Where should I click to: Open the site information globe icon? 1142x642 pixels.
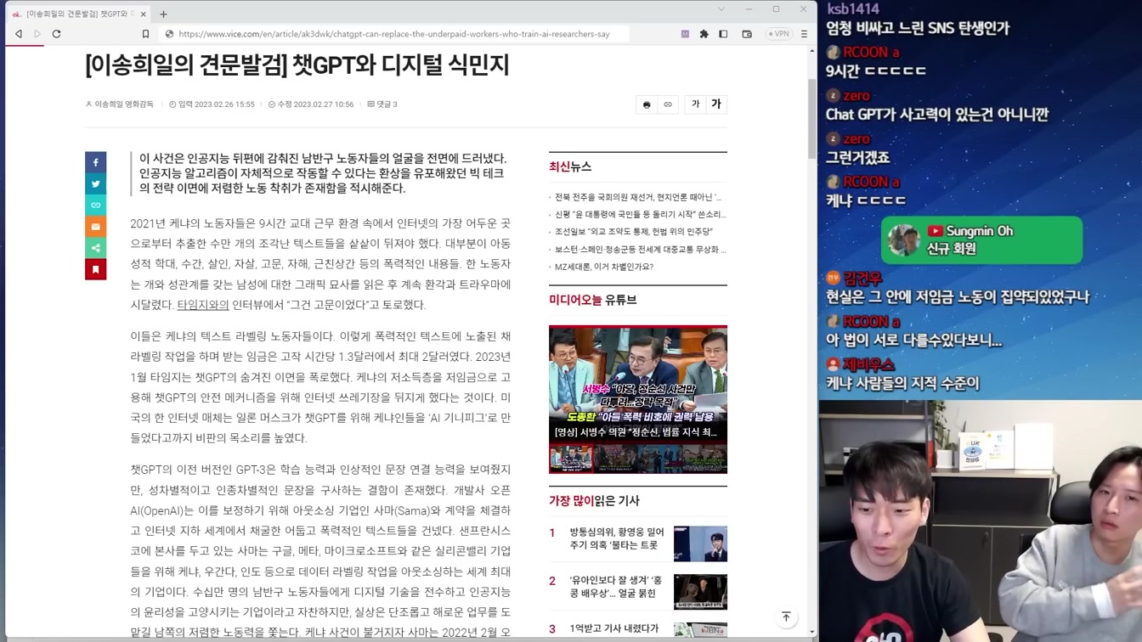pos(169,34)
